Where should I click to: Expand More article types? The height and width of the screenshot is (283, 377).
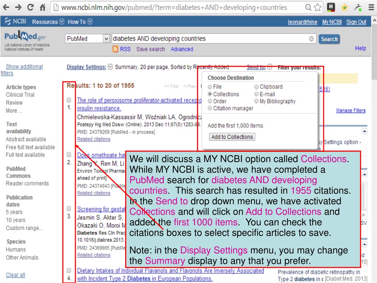[14, 111]
